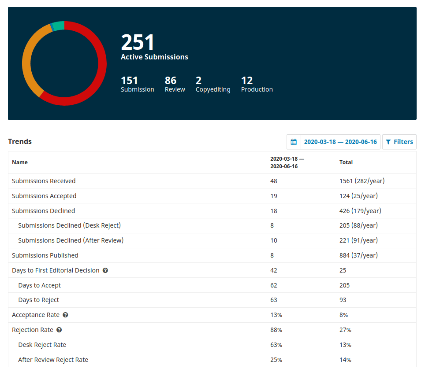Select the Submissions Received row

[x=44, y=181]
